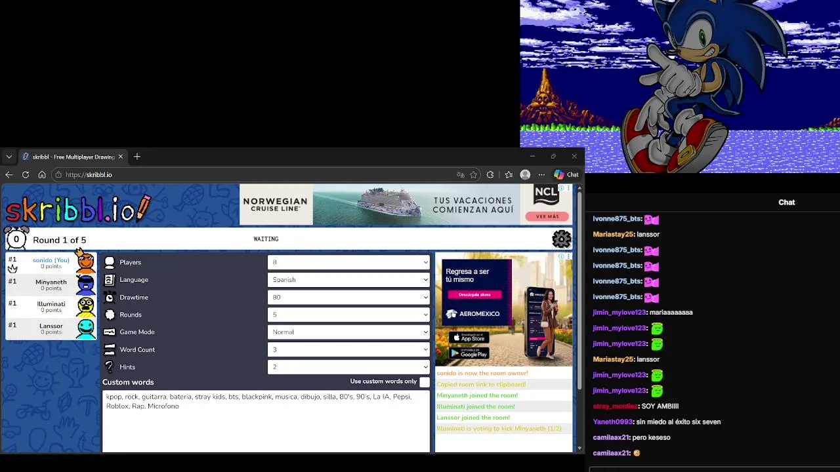This screenshot has width=840, height=472.
Task: Click the Sonic game video thumbnail
Action: point(680,87)
